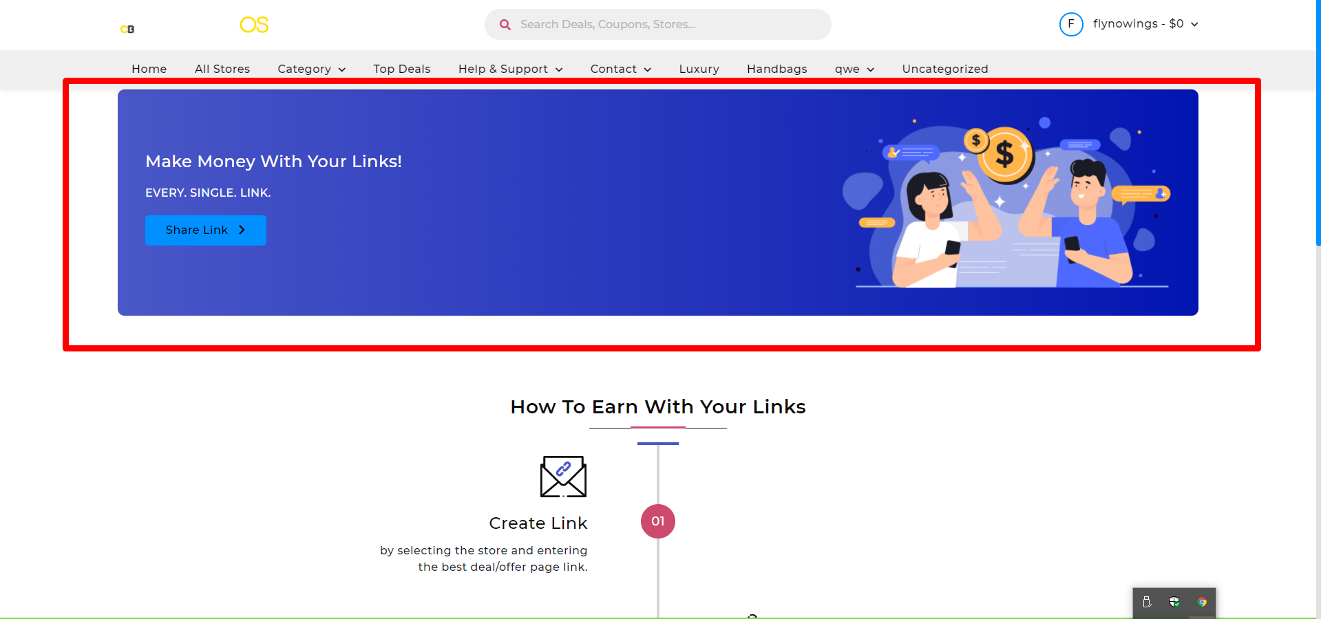Expand the Contact menu dropdown

tap(621, 69)
